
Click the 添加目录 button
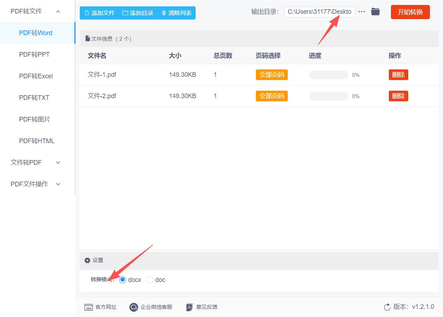click(x=138, y=13)
